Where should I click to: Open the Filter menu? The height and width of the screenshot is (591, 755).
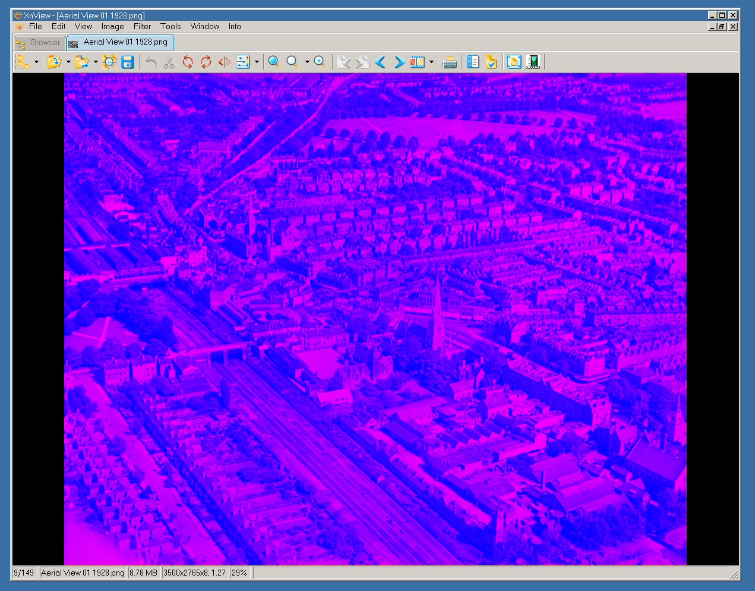pos(142,26)
